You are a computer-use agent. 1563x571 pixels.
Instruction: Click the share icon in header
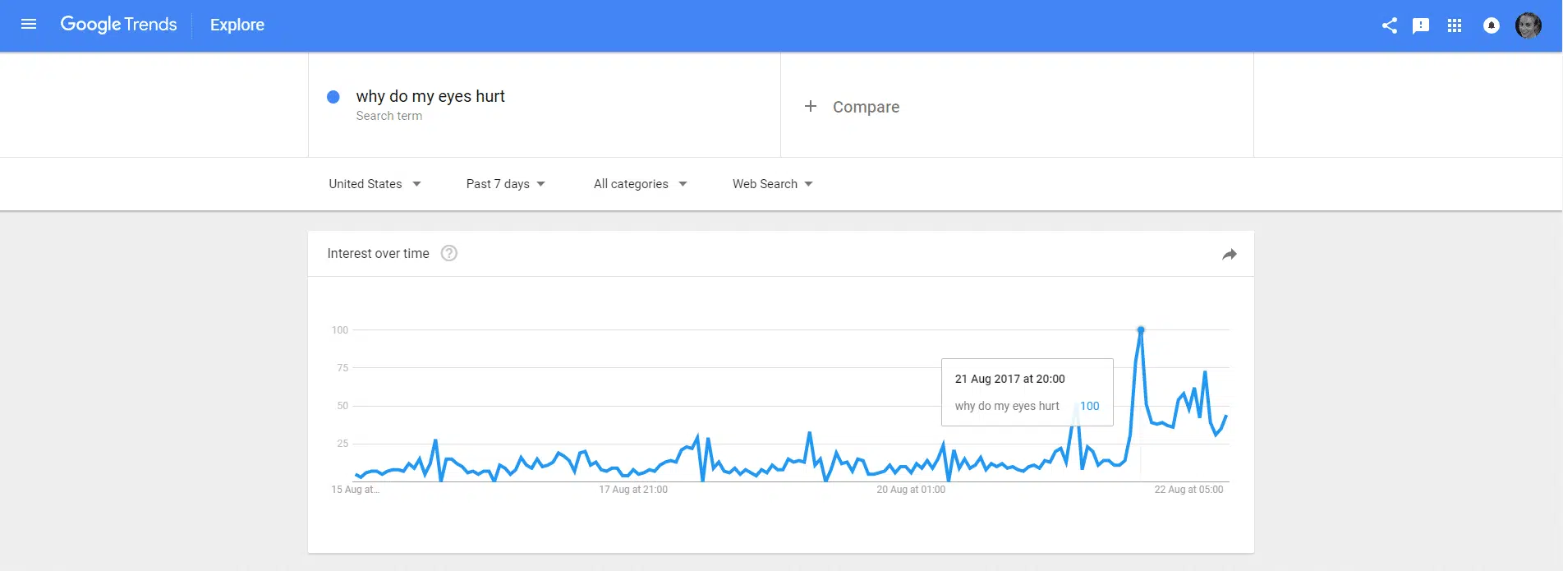(x=1389, y=25)
